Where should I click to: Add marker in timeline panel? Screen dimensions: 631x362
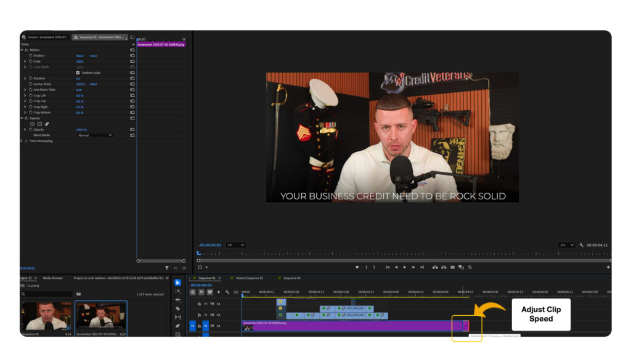[x=219, y=292]
